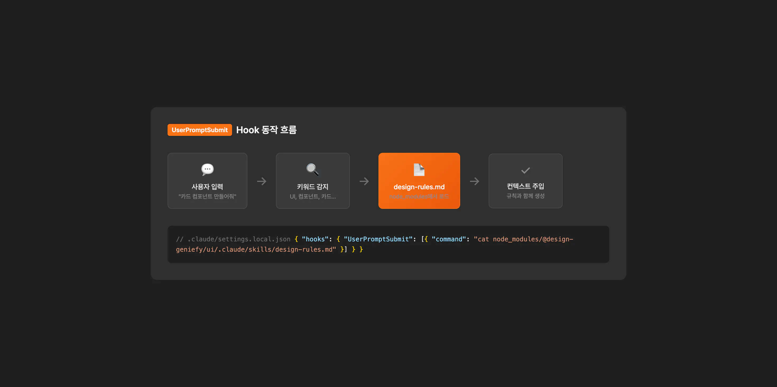This screenshot has height=387, width=777.
Task: Click arrow after 사용자 입력 card
Action: point(262,181)
